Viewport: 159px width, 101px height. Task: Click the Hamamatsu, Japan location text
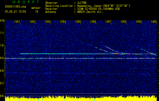pyautogui.click(x=104, y=6)
